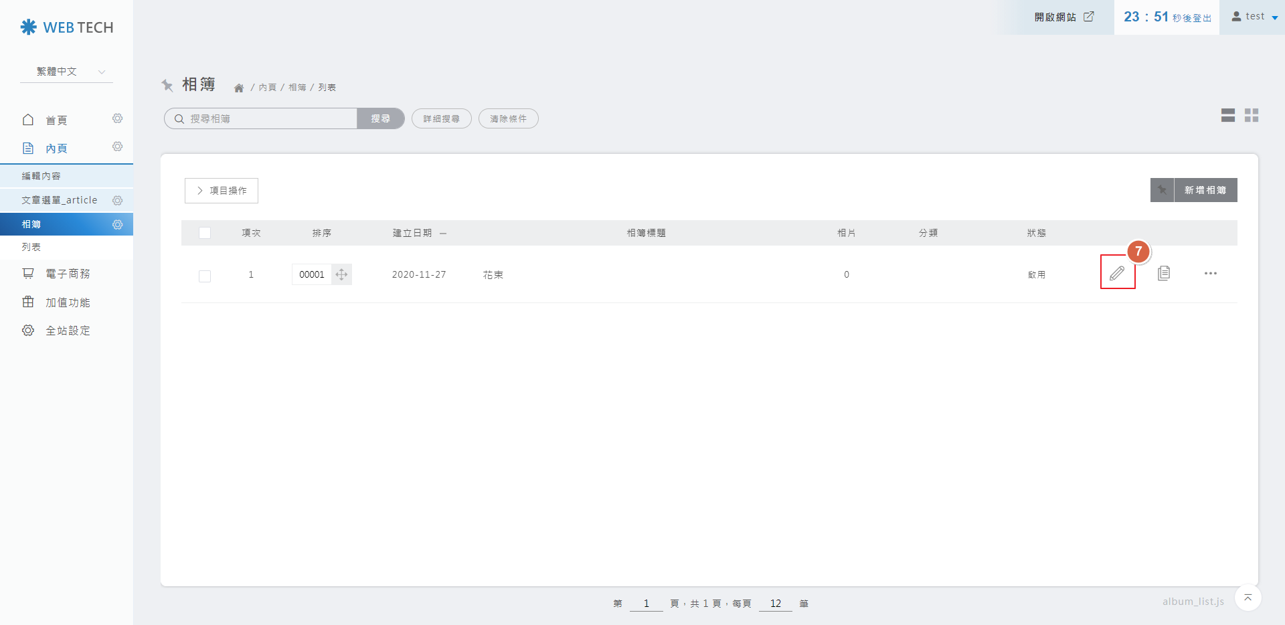
Task: Click the 搜尋相簿 search input field
Action: 268,118
